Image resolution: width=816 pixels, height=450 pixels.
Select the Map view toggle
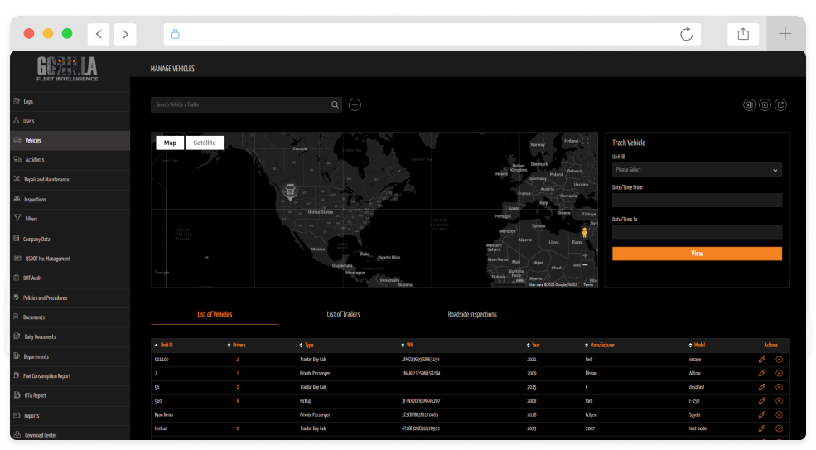tap(170, 143)
